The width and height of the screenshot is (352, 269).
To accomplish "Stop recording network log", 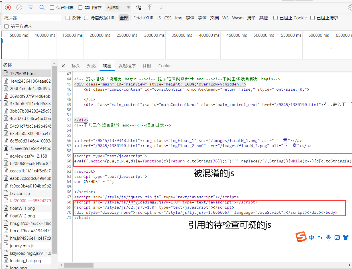I will 8,7.
